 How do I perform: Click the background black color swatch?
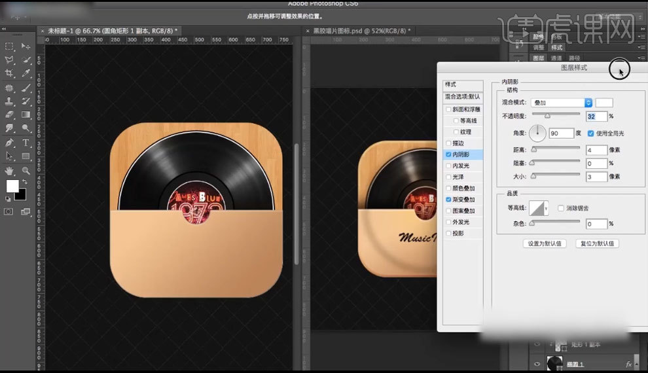(22, 196)
